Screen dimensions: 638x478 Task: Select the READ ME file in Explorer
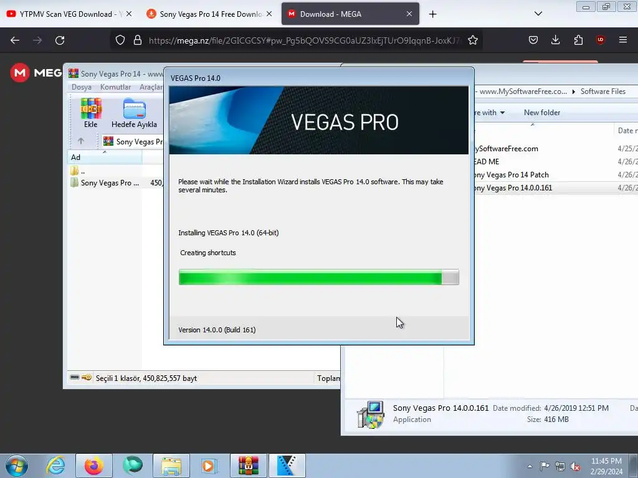[x=487, y=162]
